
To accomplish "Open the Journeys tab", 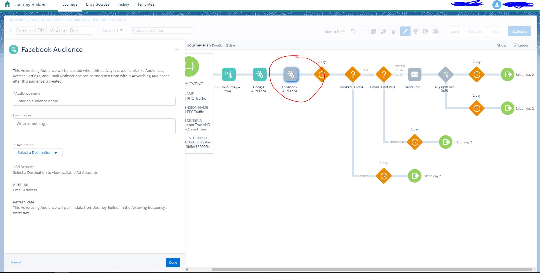I will tap(70, 5).
